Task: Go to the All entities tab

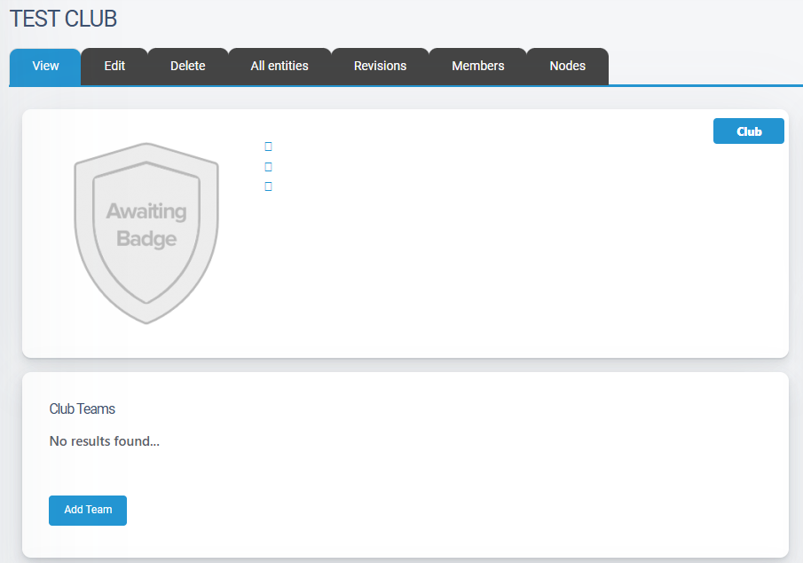Action: point(279,67)
